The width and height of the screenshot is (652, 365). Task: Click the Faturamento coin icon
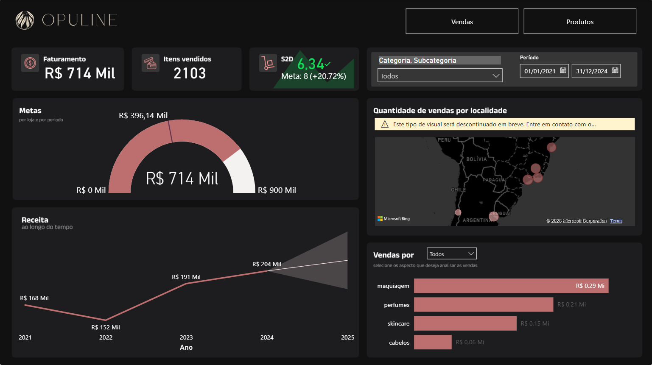point(30,63)
